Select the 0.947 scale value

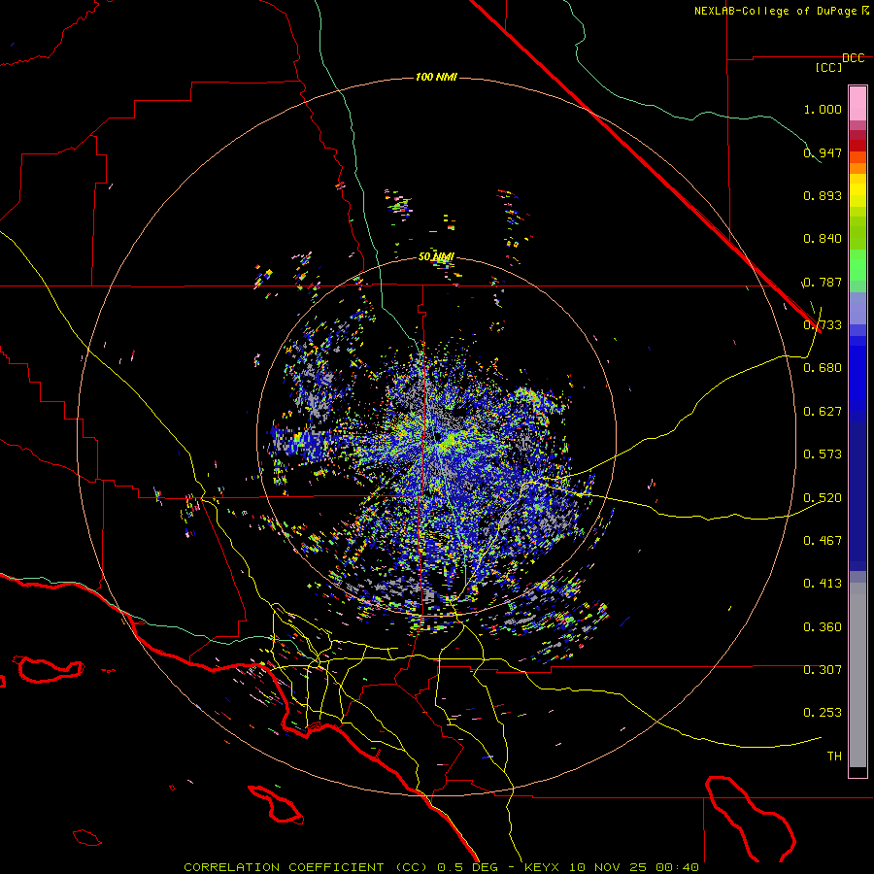tap(823, 152)
